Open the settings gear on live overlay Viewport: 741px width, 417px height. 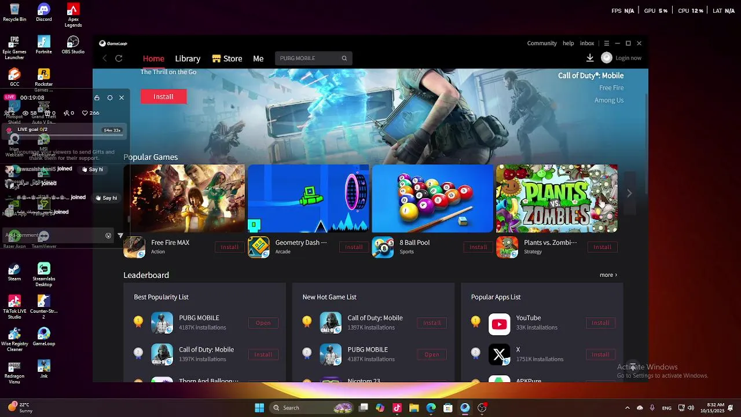point(109,98)
